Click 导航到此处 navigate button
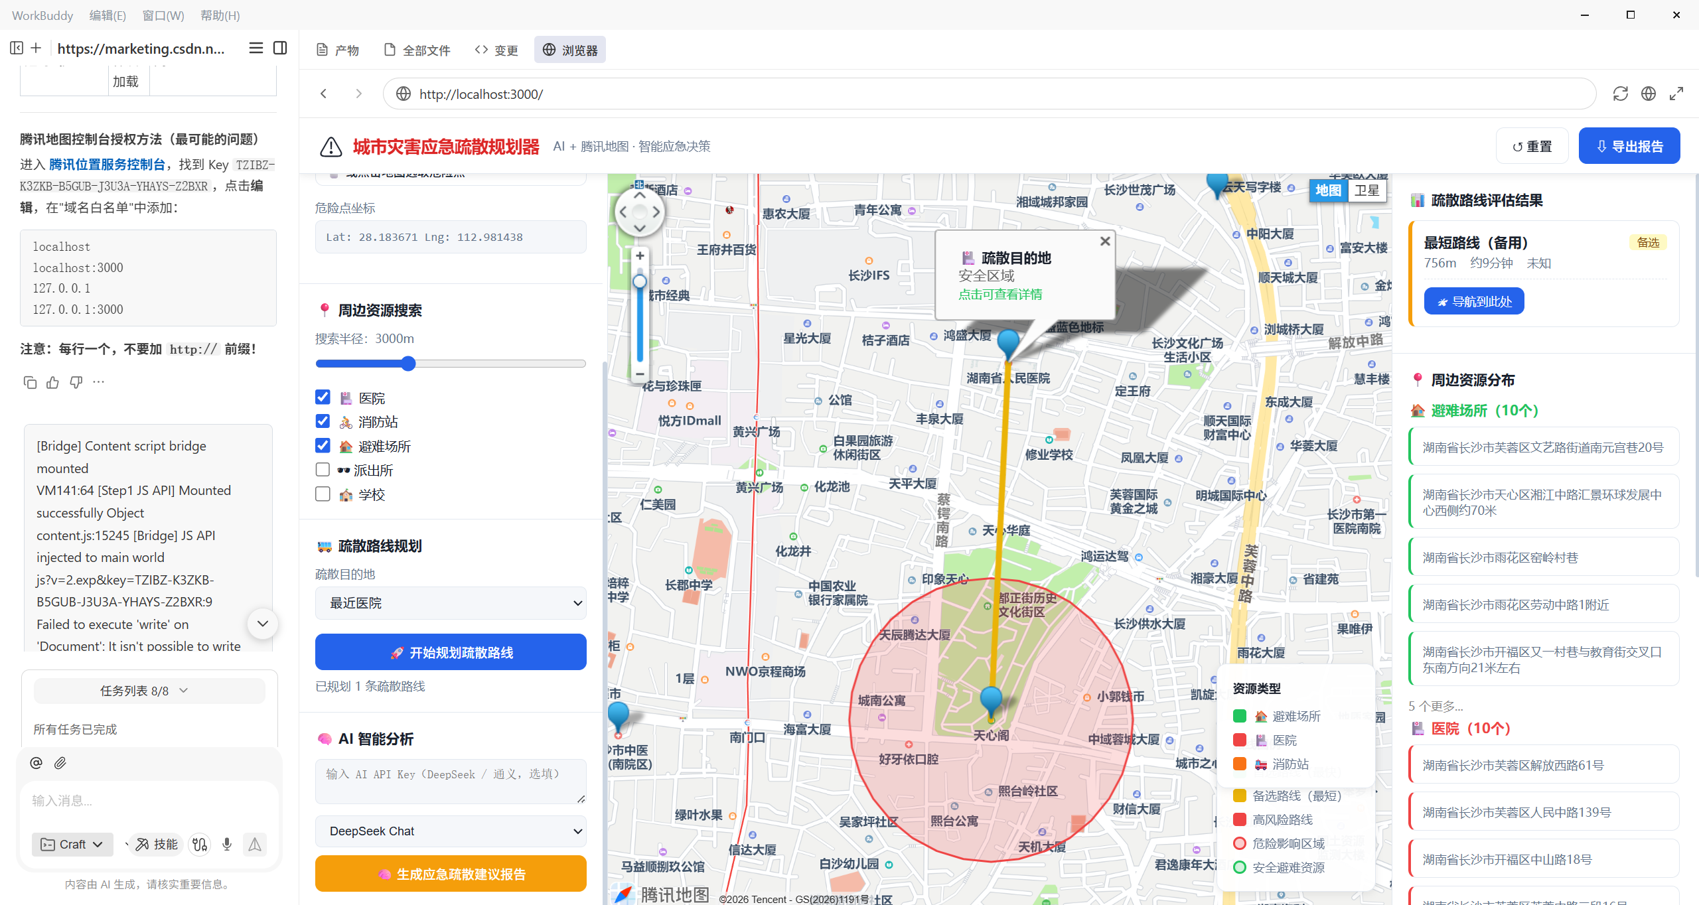 [x=1474, y=301]
